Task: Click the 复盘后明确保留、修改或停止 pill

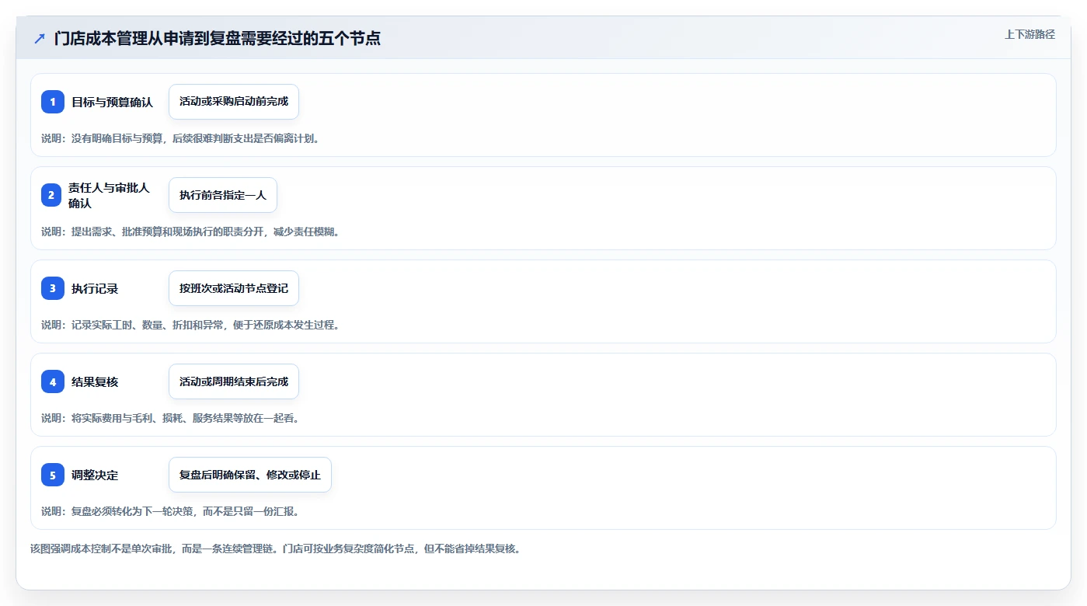Action: click(x=250, y=475)
